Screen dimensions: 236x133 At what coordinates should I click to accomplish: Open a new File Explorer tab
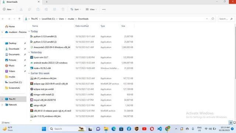46,2
